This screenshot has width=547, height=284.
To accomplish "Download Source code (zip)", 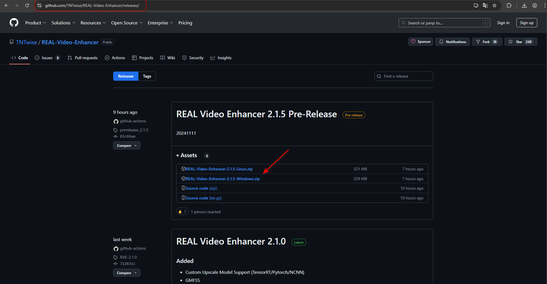I will pos(201,188).
